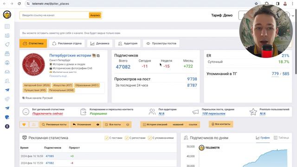
Task: Copy channel name with the copy icon
Action: pos(98,56)
